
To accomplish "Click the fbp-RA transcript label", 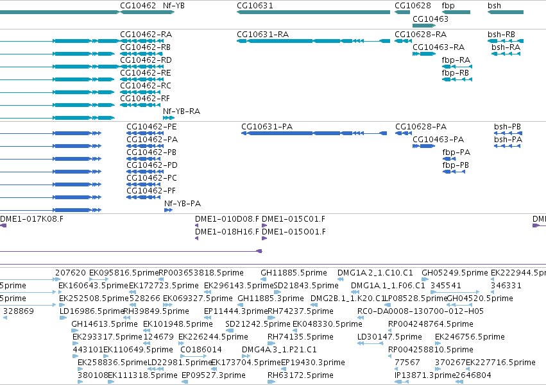I will coord(456,60).
